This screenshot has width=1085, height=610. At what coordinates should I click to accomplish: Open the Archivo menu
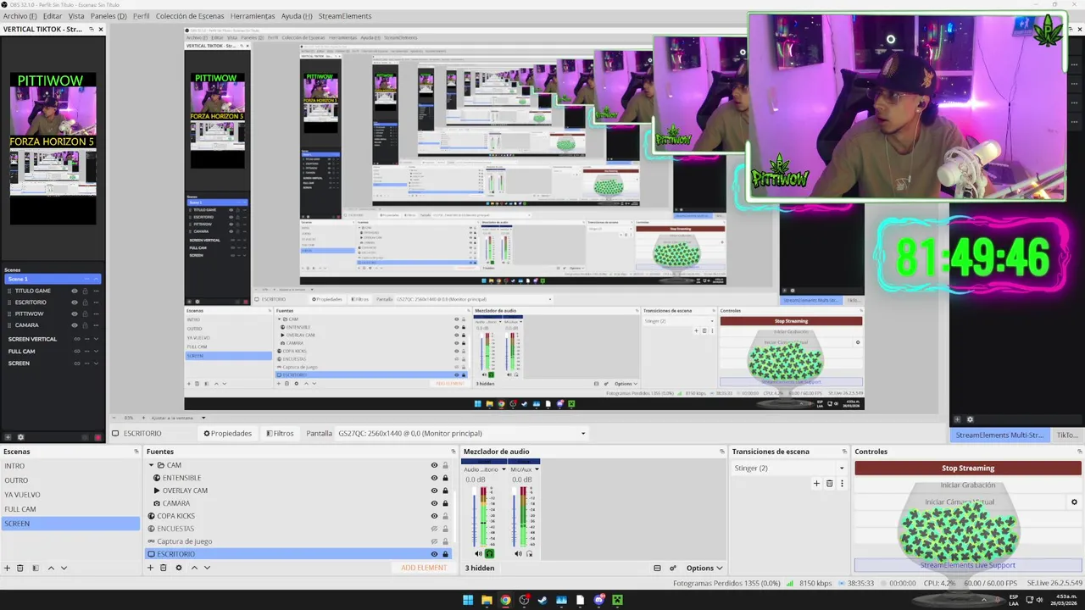point(19,16)
